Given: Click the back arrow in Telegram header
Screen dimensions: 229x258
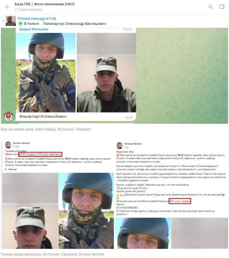Looking at the screenshot, I should [8, 7].
